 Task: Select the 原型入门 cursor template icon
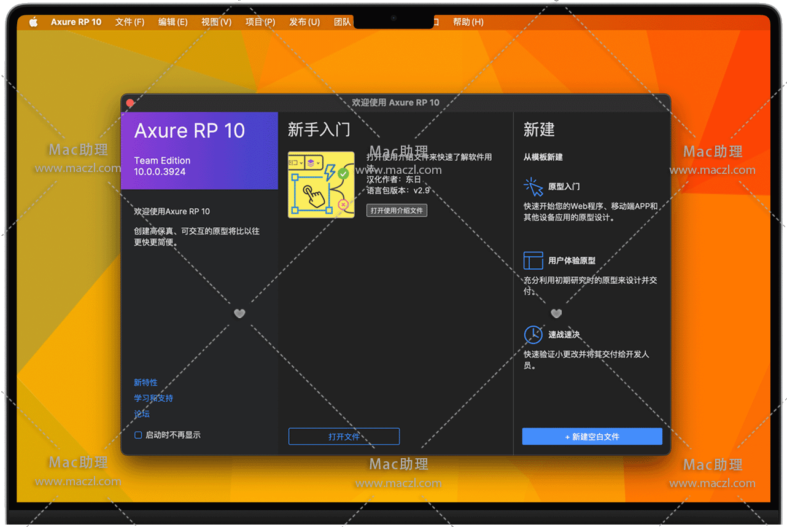533,187
